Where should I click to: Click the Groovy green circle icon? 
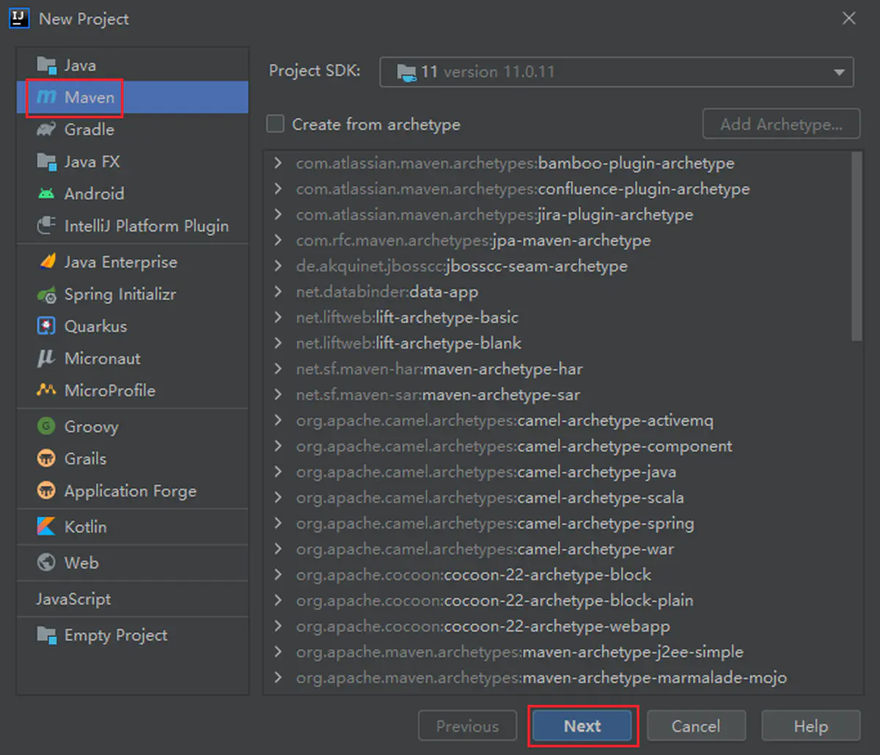pyautogui.click(x=46, y=426)
